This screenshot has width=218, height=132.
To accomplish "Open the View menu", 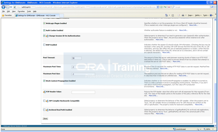I will [14, 11].
